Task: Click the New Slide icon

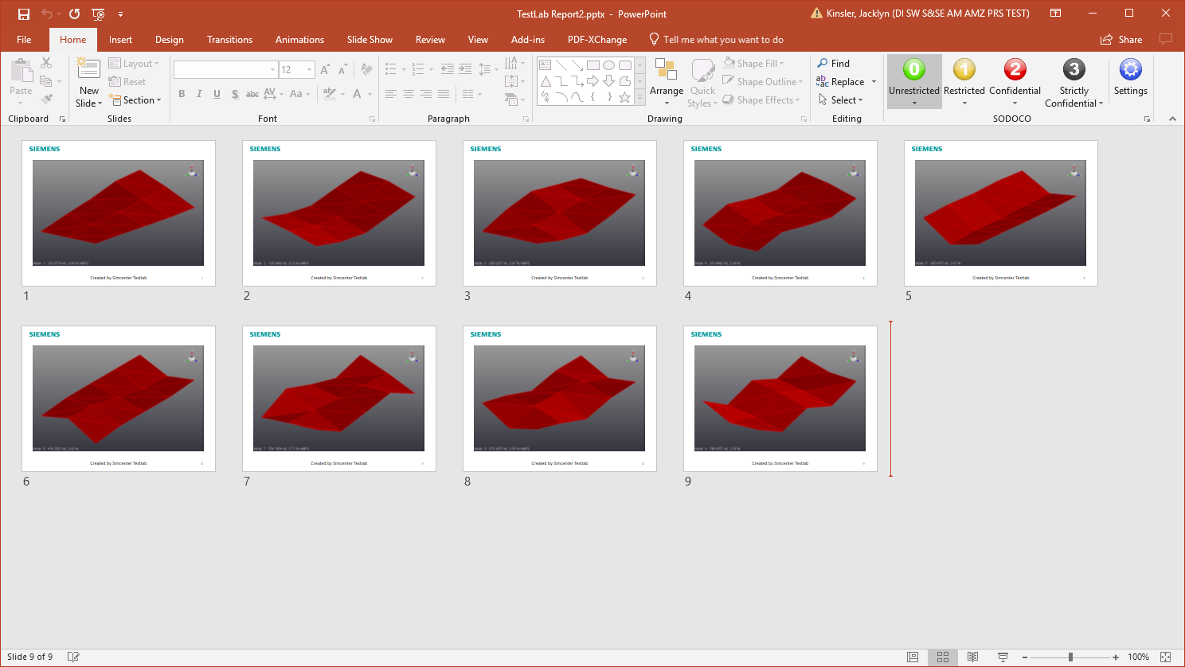Action: [88, 70]
